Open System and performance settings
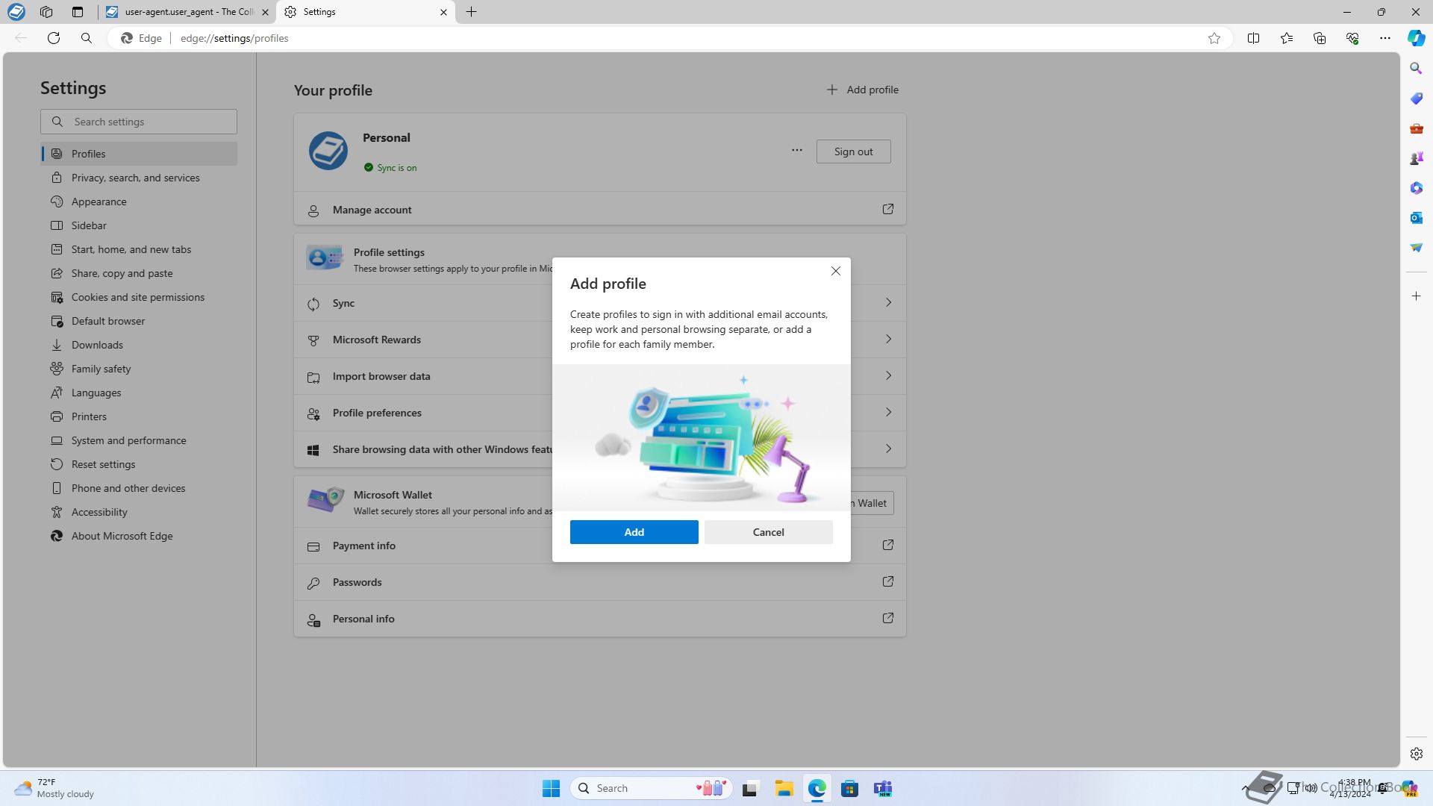Viewport: 1433px width, 806px height. tap(139, 440)
